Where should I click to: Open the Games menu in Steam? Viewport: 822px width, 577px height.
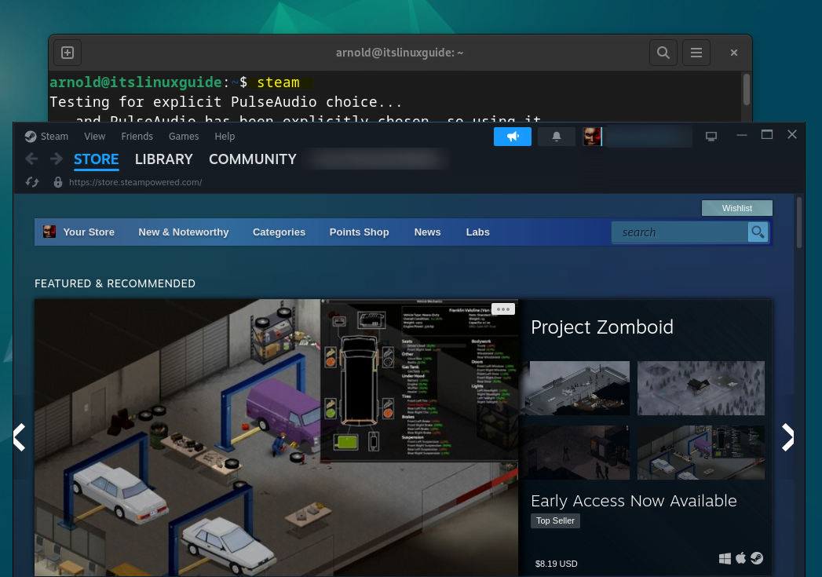[x=184, y=137]
